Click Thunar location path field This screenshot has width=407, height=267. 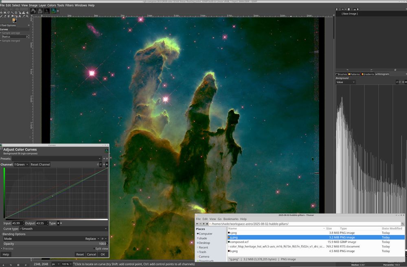point(305,224)
